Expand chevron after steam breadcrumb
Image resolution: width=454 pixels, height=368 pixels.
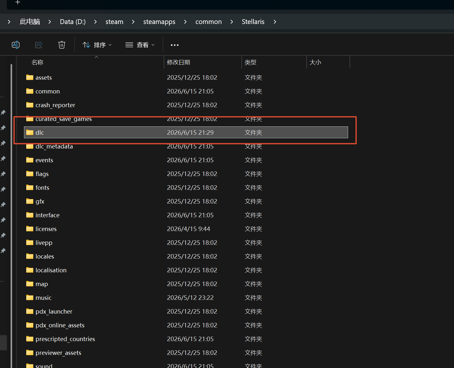point(133,22)
